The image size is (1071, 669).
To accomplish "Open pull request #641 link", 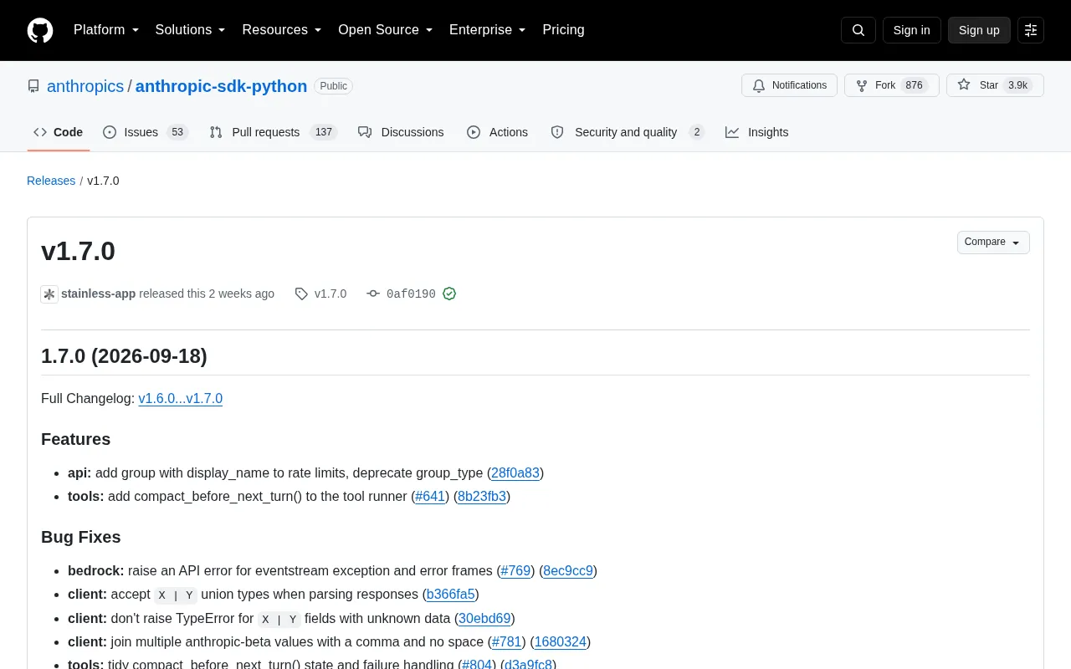I will (x=430, y=496).
